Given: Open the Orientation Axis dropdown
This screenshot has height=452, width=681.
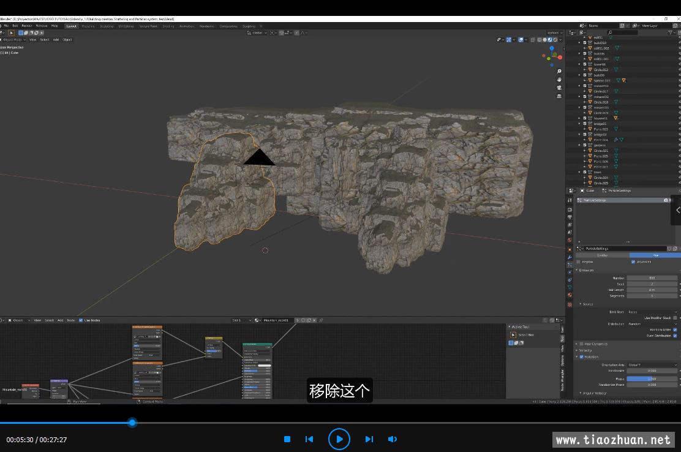Looking at the screenshot, I should tap(652, 365).
